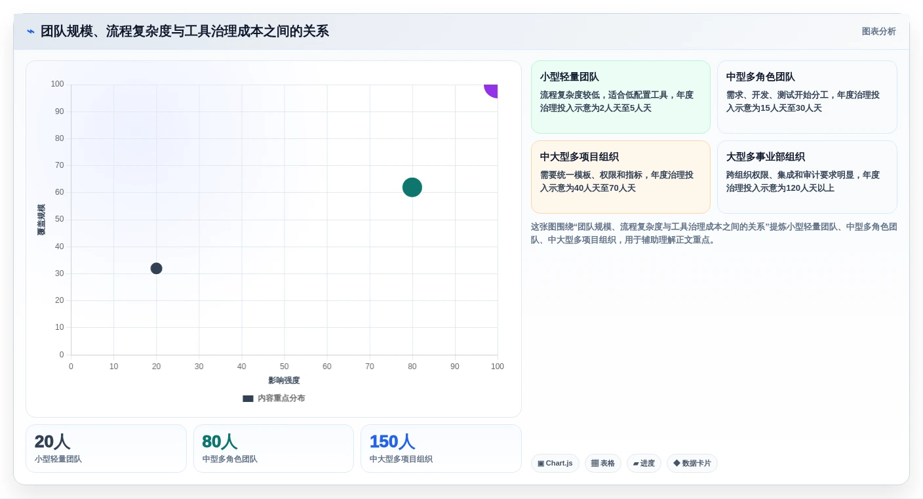This screenshot has width=923, height=499.
Task: Click the Chart.js tag chip
Action: pos(555,464)
